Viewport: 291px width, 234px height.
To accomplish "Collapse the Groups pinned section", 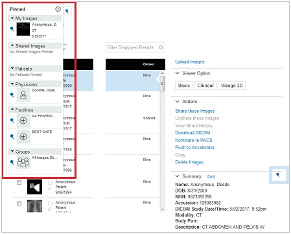I will [x=12, y=152].
